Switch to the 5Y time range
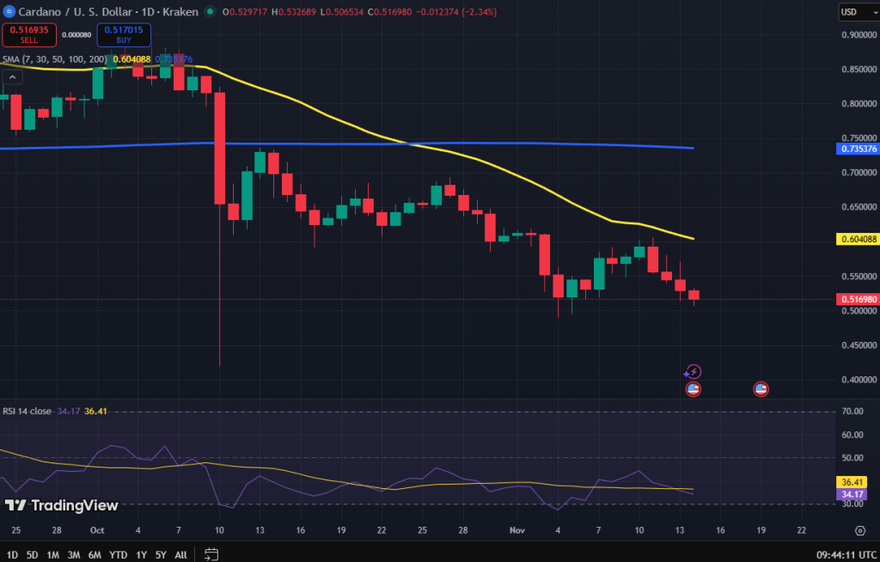880x562 pixels. coord(160,556)
